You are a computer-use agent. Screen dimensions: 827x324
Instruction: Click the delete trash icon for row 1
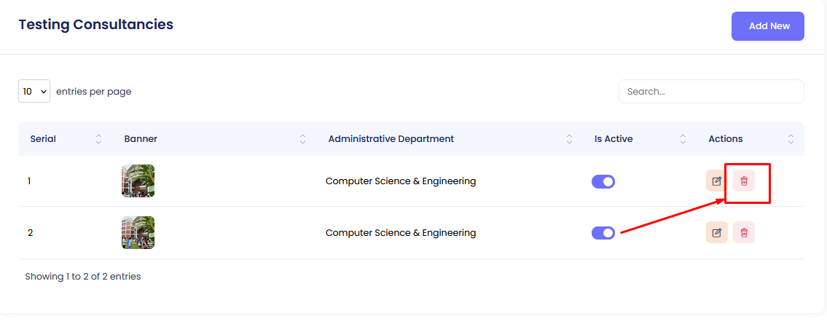point(744,181)
